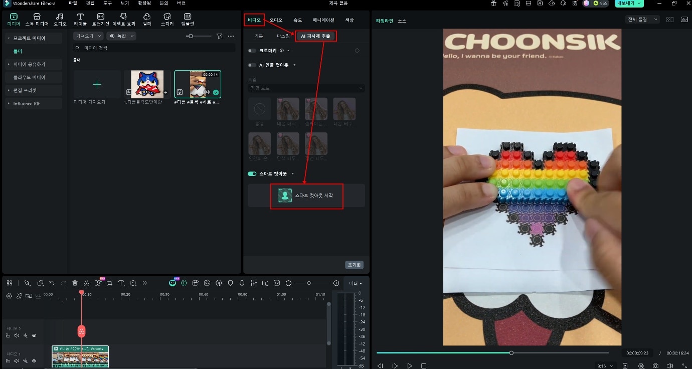692x369 pixels.
Task: Click the undo arrow in timeline toolbar
Action: (x=52, y=283)
